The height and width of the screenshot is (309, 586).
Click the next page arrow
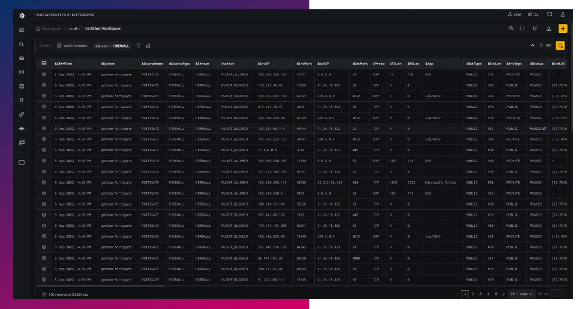(x=503, y=294)
